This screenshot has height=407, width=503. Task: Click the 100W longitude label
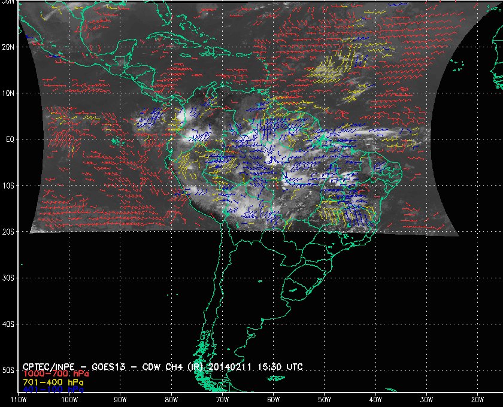pos(69,400)
